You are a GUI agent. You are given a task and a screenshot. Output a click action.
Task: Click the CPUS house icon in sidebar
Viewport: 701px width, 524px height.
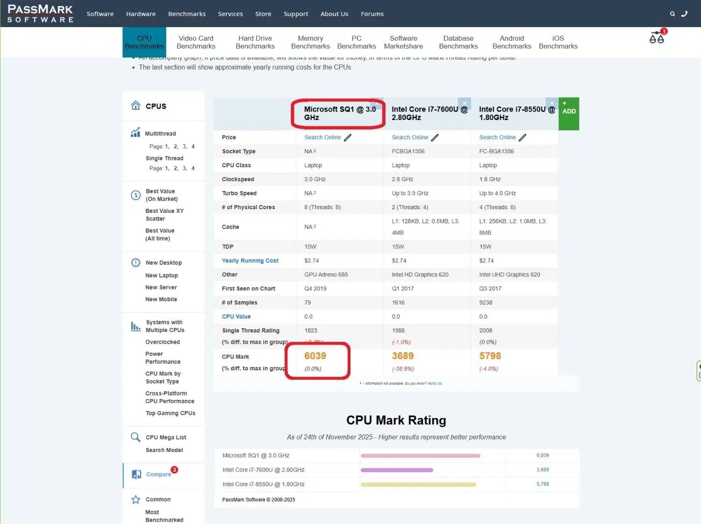tap(136, 106)
